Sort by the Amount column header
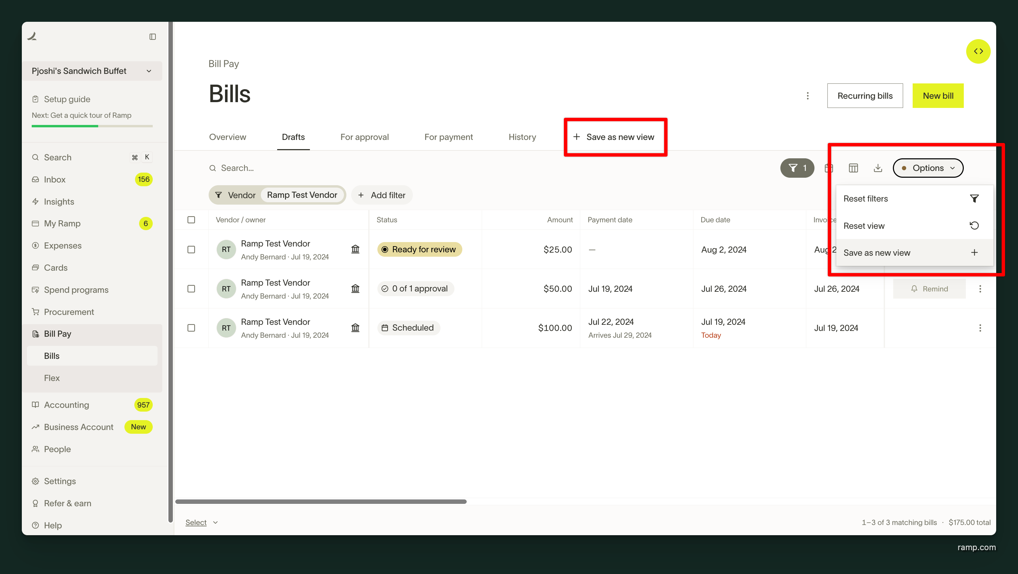Screen dimensions: 1018x574 [x=559, y=220]
